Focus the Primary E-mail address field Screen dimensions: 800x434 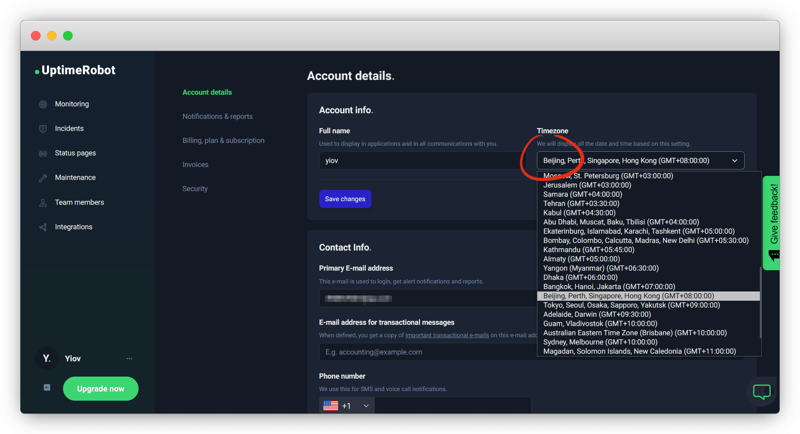click(428, 298)
